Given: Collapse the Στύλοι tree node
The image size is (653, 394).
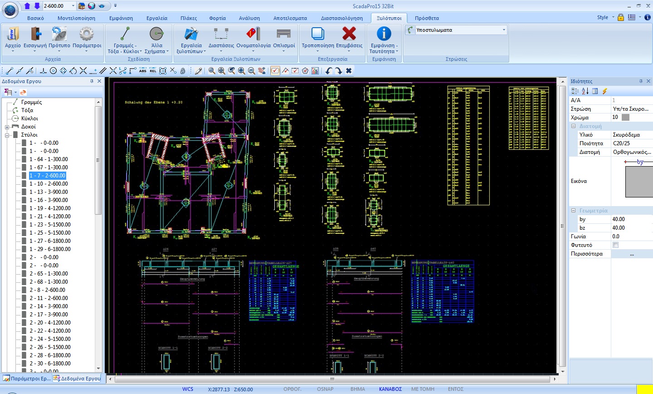Looking at the screenshot, I should (7, 135).
